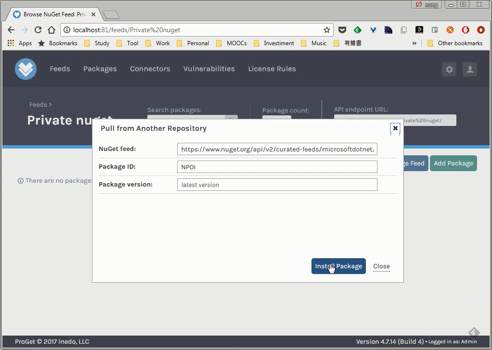This screenshot has height=350, width=492.
Task: Open the Investiment bookmarks folder
Action: pyautogui.click(x=273, y=43)
